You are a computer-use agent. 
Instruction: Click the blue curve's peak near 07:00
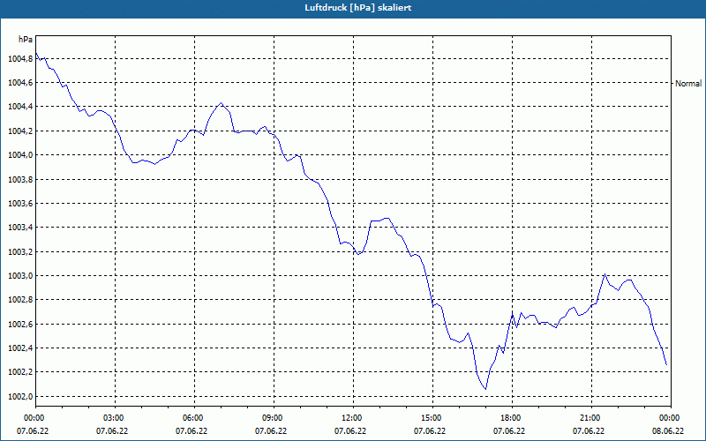[221, 103]
